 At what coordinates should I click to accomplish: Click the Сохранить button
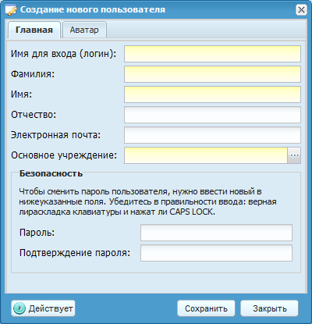tap(206, 308)
